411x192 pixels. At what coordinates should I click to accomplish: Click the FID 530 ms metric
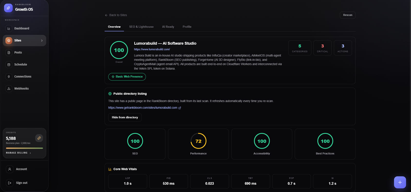point(169,181)
